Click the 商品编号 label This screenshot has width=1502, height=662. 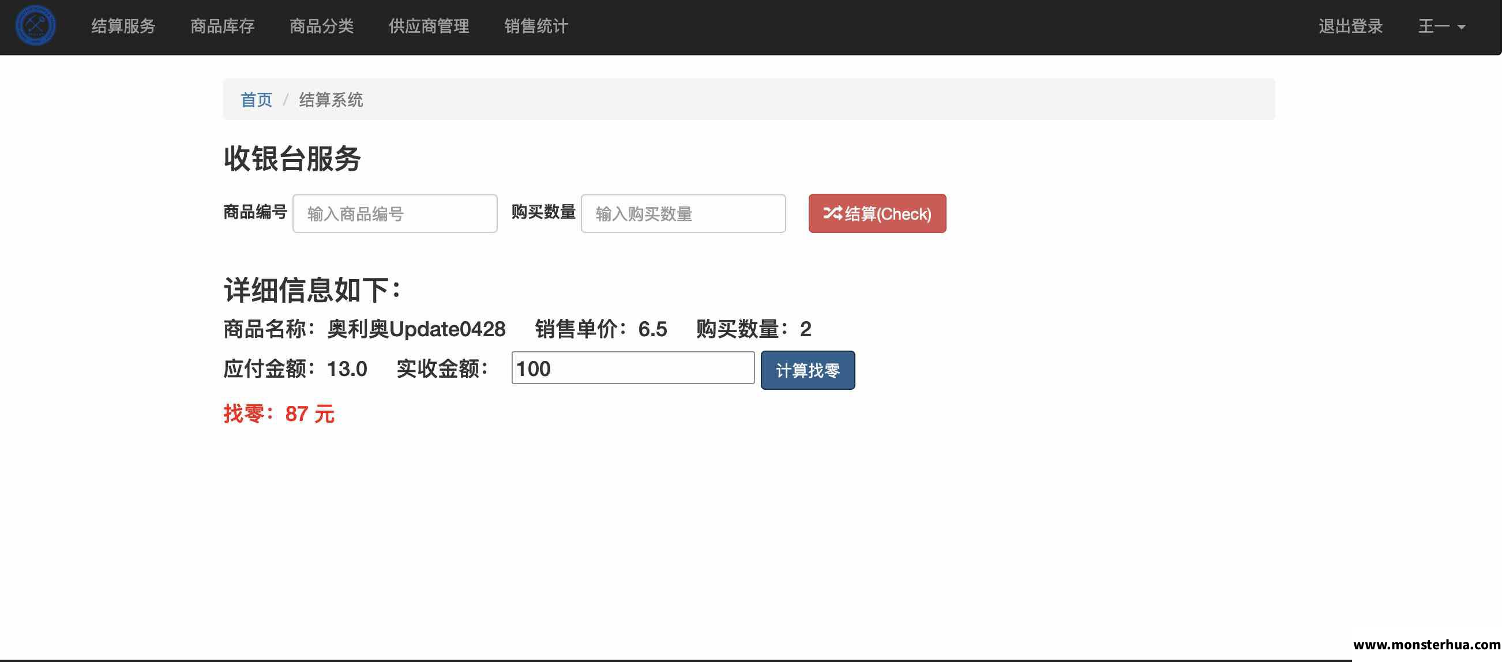pos(255,212)
